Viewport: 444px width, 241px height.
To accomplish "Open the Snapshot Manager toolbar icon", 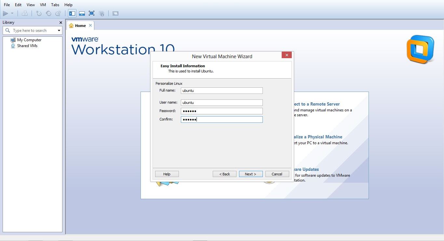I will point(58,13).
